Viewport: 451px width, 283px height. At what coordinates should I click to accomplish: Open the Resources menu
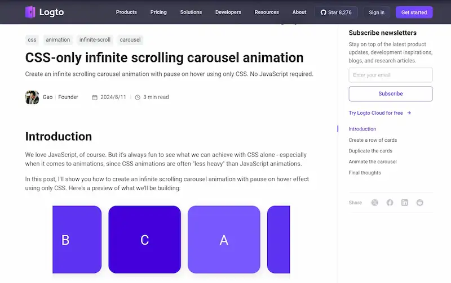point(267,12)
